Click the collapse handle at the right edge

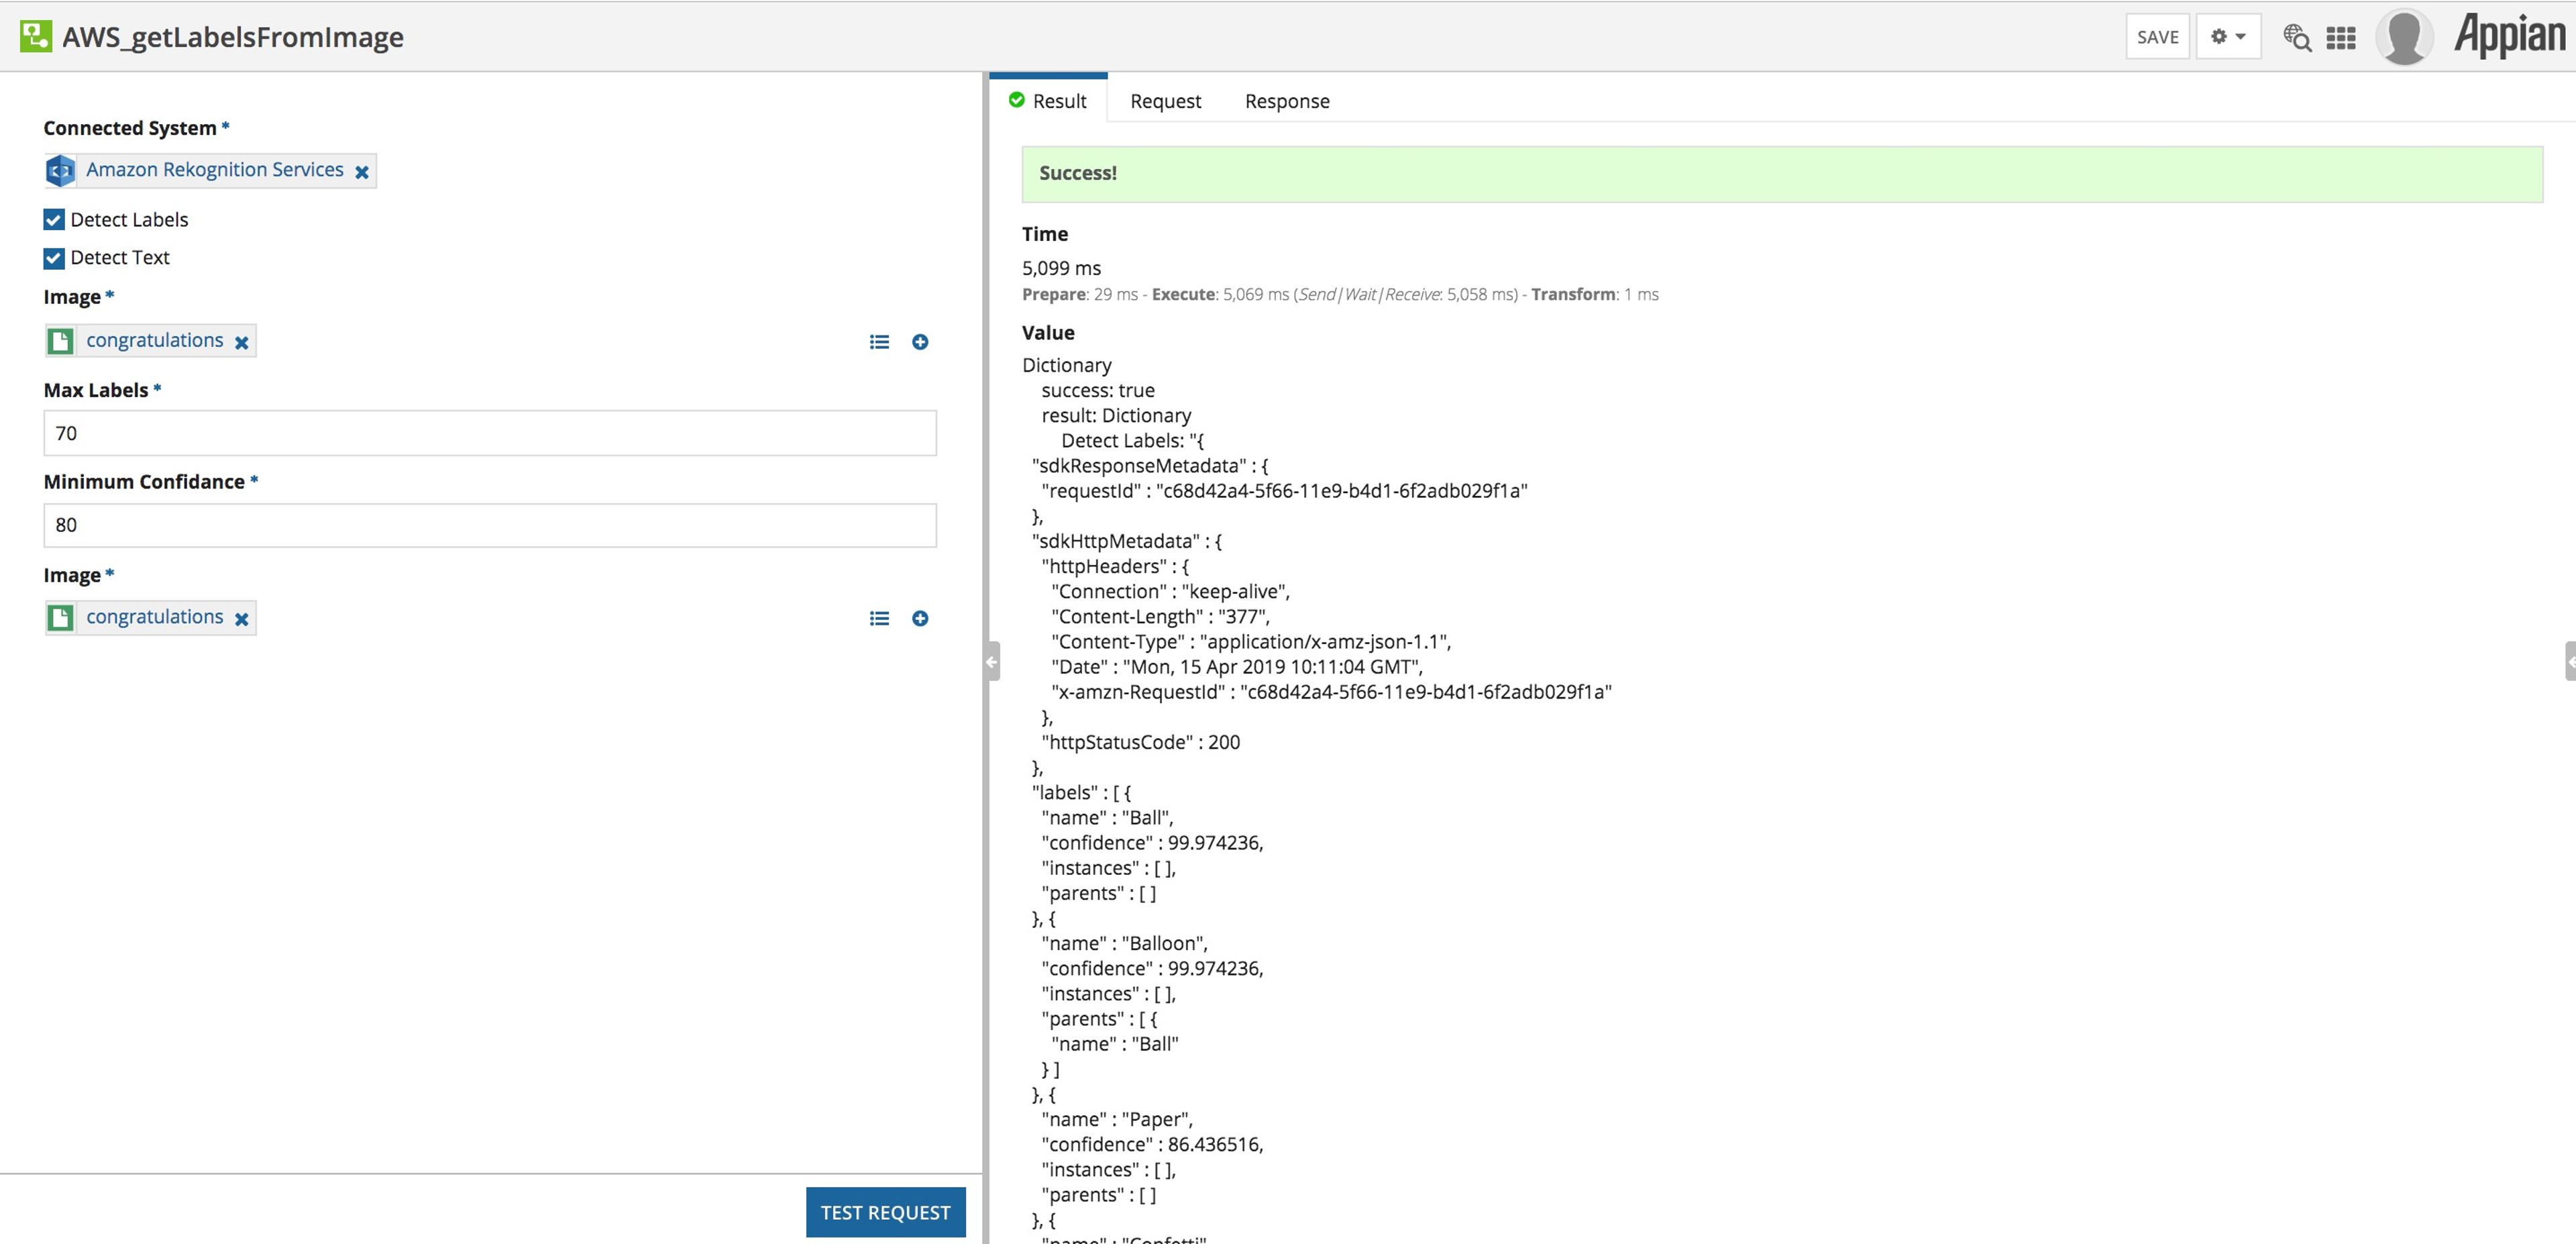pyautogui.click(x=2570, y=661)
